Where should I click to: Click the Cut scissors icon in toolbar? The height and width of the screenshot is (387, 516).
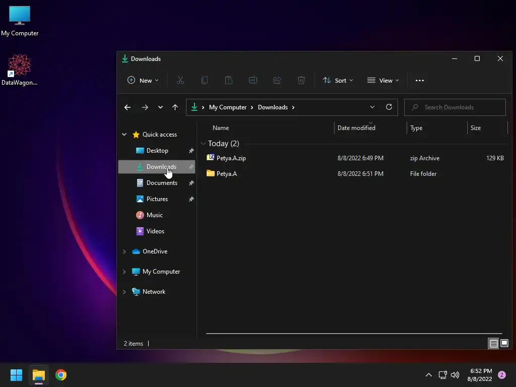click(180, 80)
